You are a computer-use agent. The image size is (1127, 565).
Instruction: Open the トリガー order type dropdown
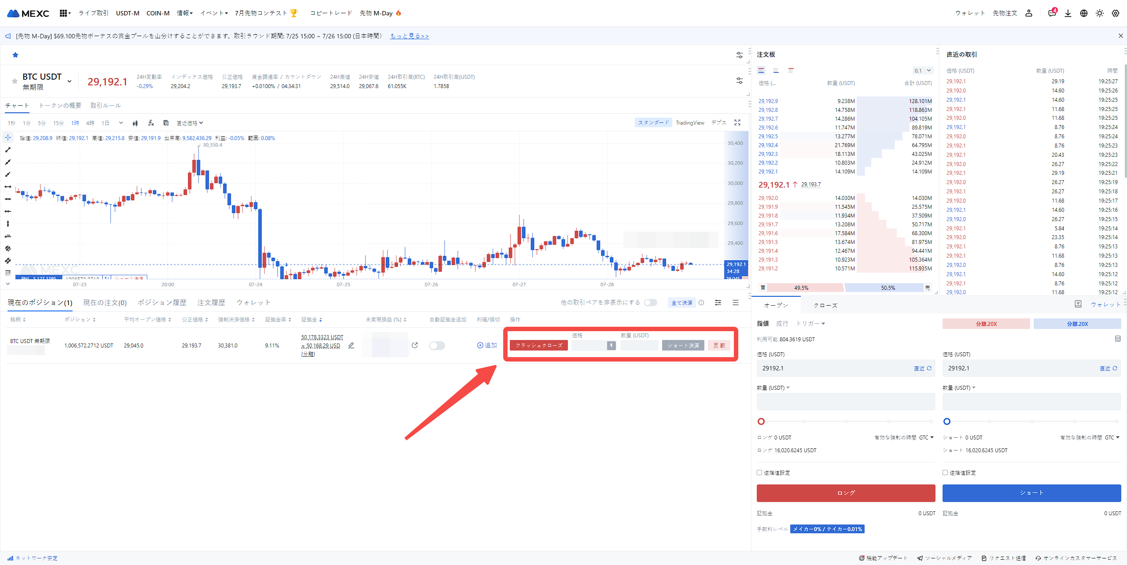[x=810, y=324]
